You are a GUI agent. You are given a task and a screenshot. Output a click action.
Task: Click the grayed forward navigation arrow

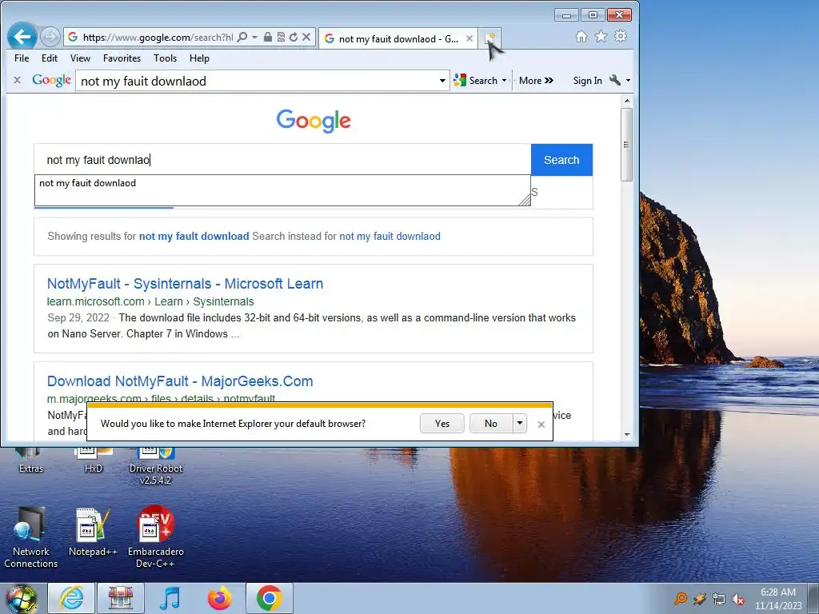[50, 37]
